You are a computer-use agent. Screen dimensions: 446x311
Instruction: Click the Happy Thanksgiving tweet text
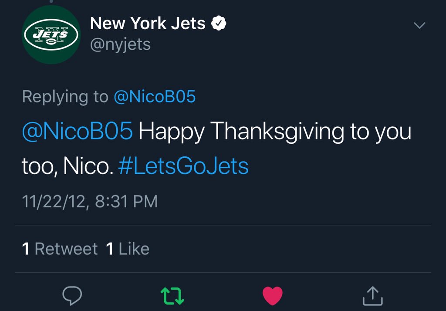point(274,132)
